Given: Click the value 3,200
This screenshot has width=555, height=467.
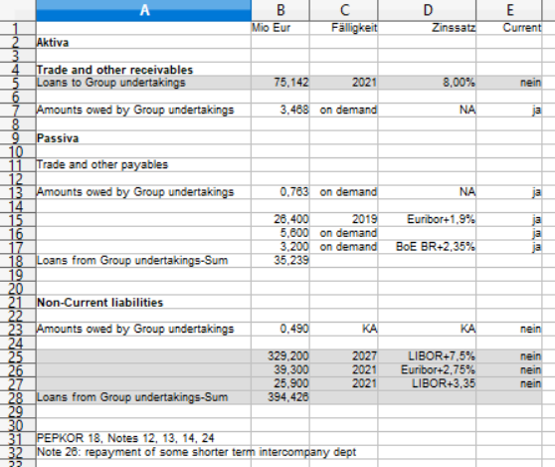Looking at the screenshot, I should click(x=280, y=247).
